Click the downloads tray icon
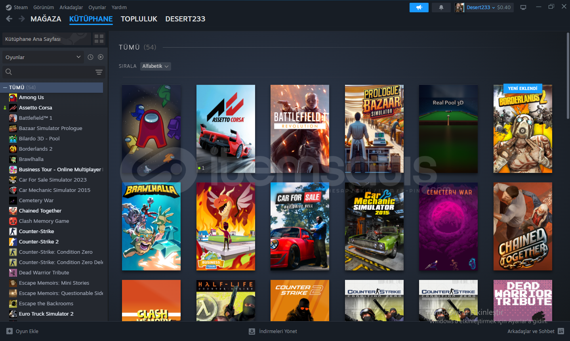 pos(252,331)
